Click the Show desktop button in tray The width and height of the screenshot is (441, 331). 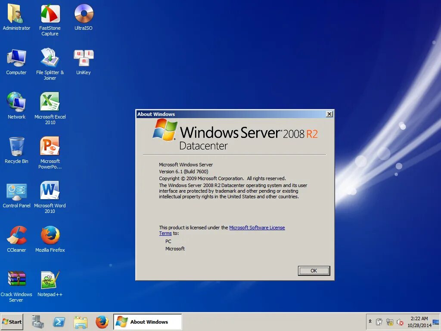[436, 322]
